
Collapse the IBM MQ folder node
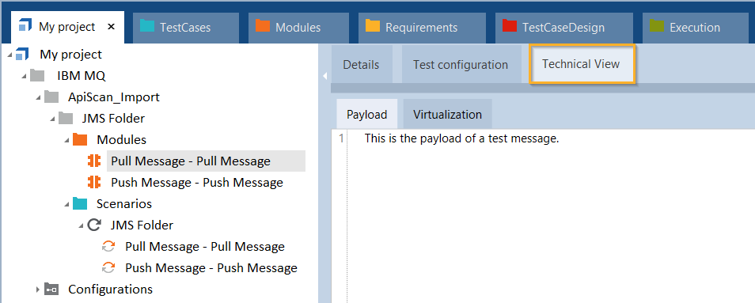tap(24, 77)
